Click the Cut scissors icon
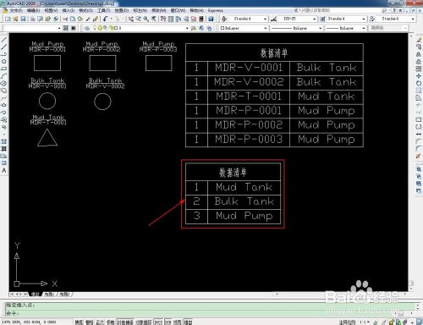This screenshot has height=325, width=423. point(65,19)
